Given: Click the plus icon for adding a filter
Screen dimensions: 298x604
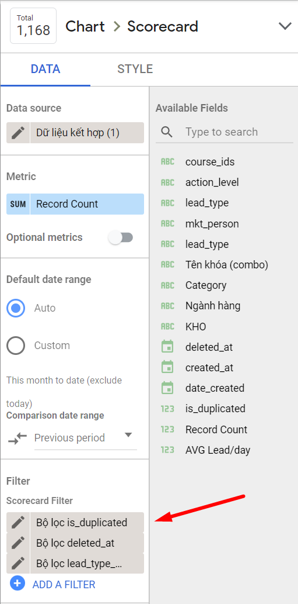Looking at the screenshot, I should [x=17, y=584].
